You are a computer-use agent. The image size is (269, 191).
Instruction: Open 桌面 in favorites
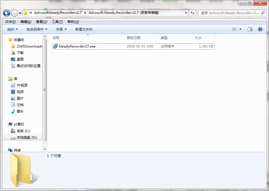point(20,59)
